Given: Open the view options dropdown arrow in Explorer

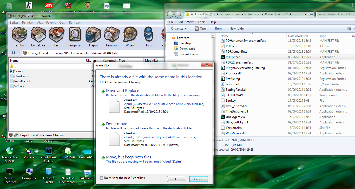Looking at the screenshot, I should [x=354, y=29].
